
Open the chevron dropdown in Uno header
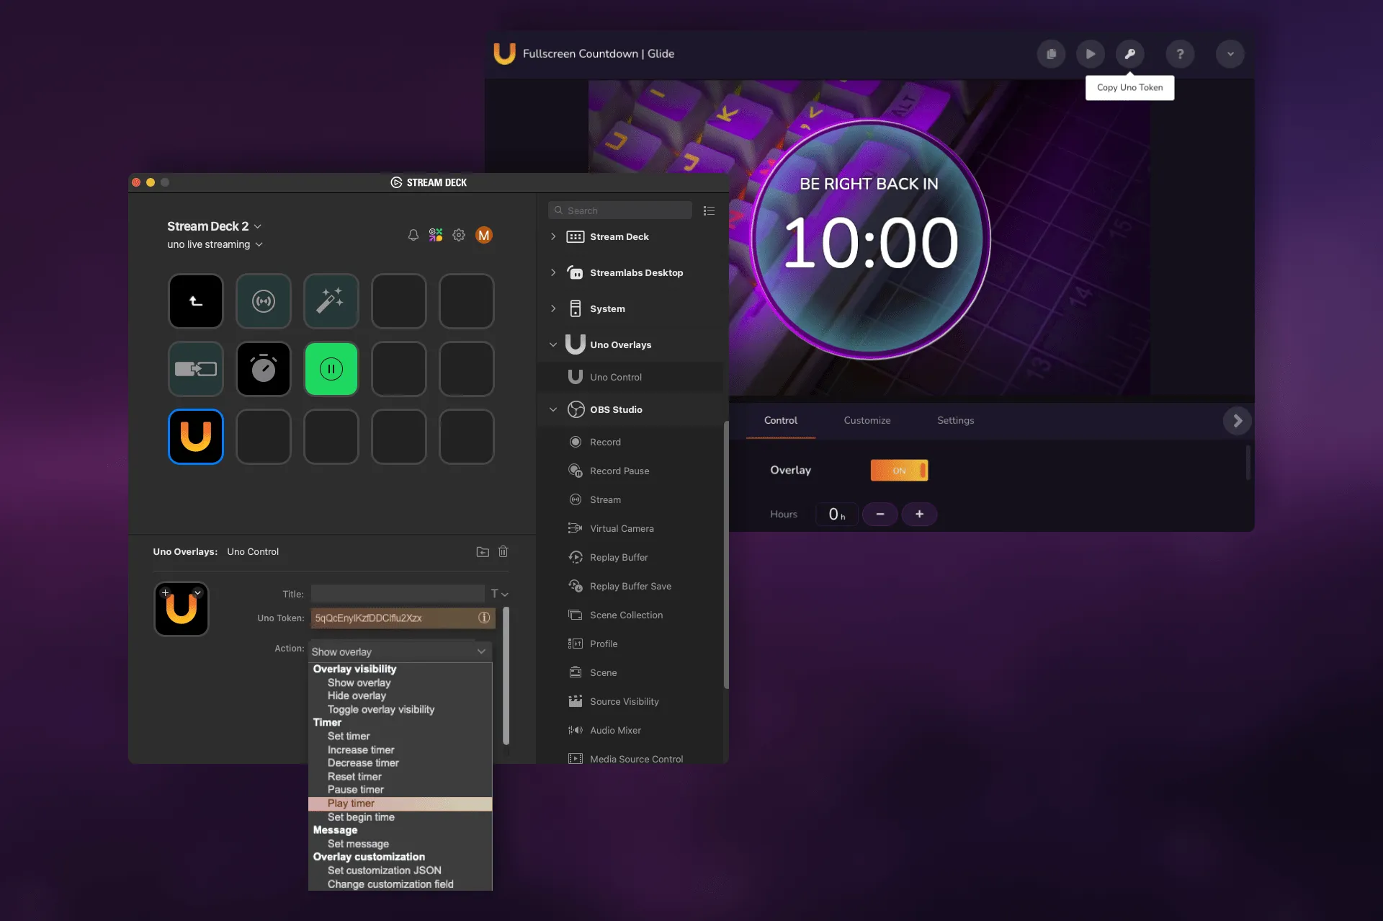1230,54
